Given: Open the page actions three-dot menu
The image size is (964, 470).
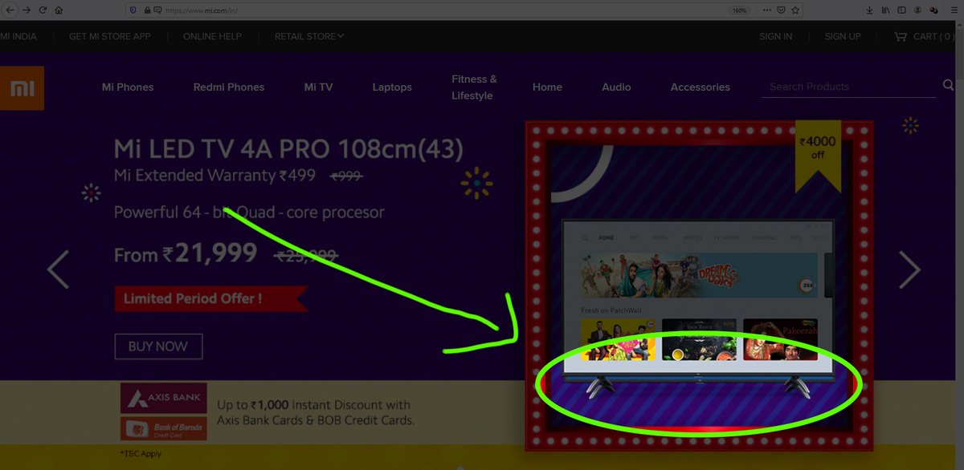Looking at the screenshot, I should [767, 10].
